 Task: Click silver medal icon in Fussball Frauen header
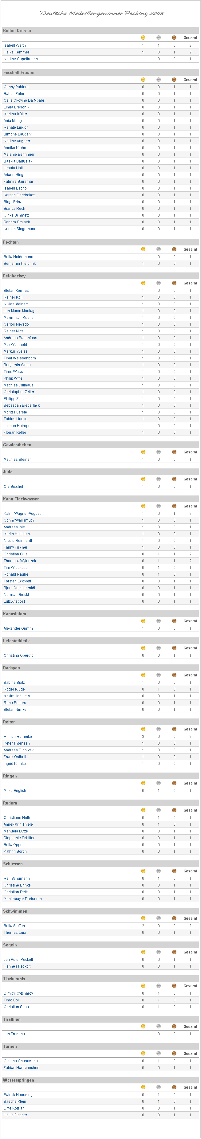(x=159, y=80)
